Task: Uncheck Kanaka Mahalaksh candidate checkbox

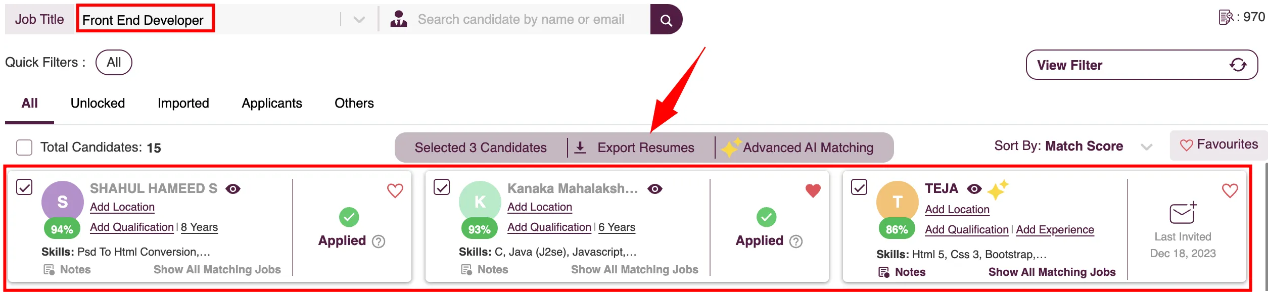Action: 442,187
